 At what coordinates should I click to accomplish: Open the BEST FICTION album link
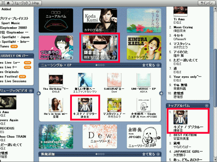(185, 135)
